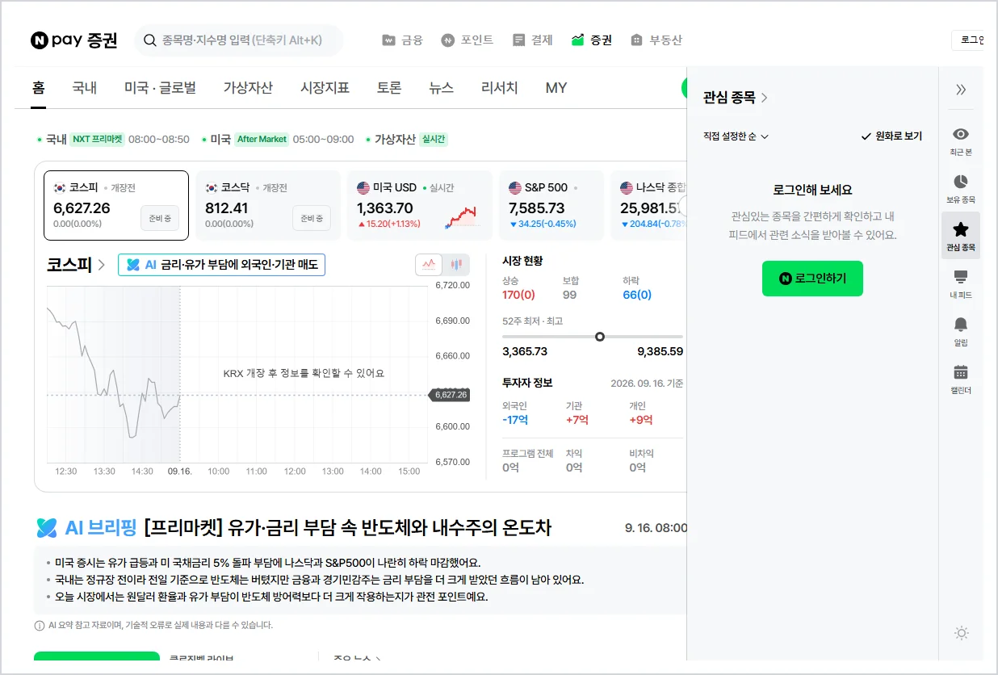Screen dimensions: 998x675
Task: Go to the 홈 tab
Action: pyautogui.click(x=38, y=88)
